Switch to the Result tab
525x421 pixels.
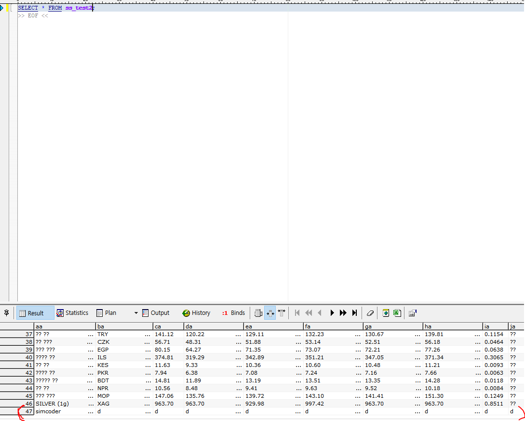coord(35,313)
